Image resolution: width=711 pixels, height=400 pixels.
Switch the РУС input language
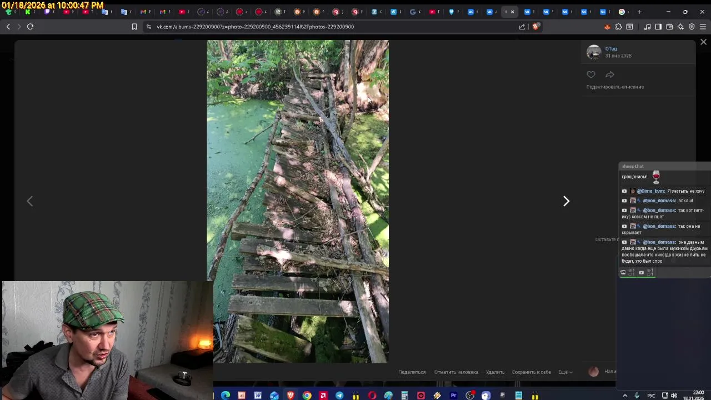coord(651,396)
